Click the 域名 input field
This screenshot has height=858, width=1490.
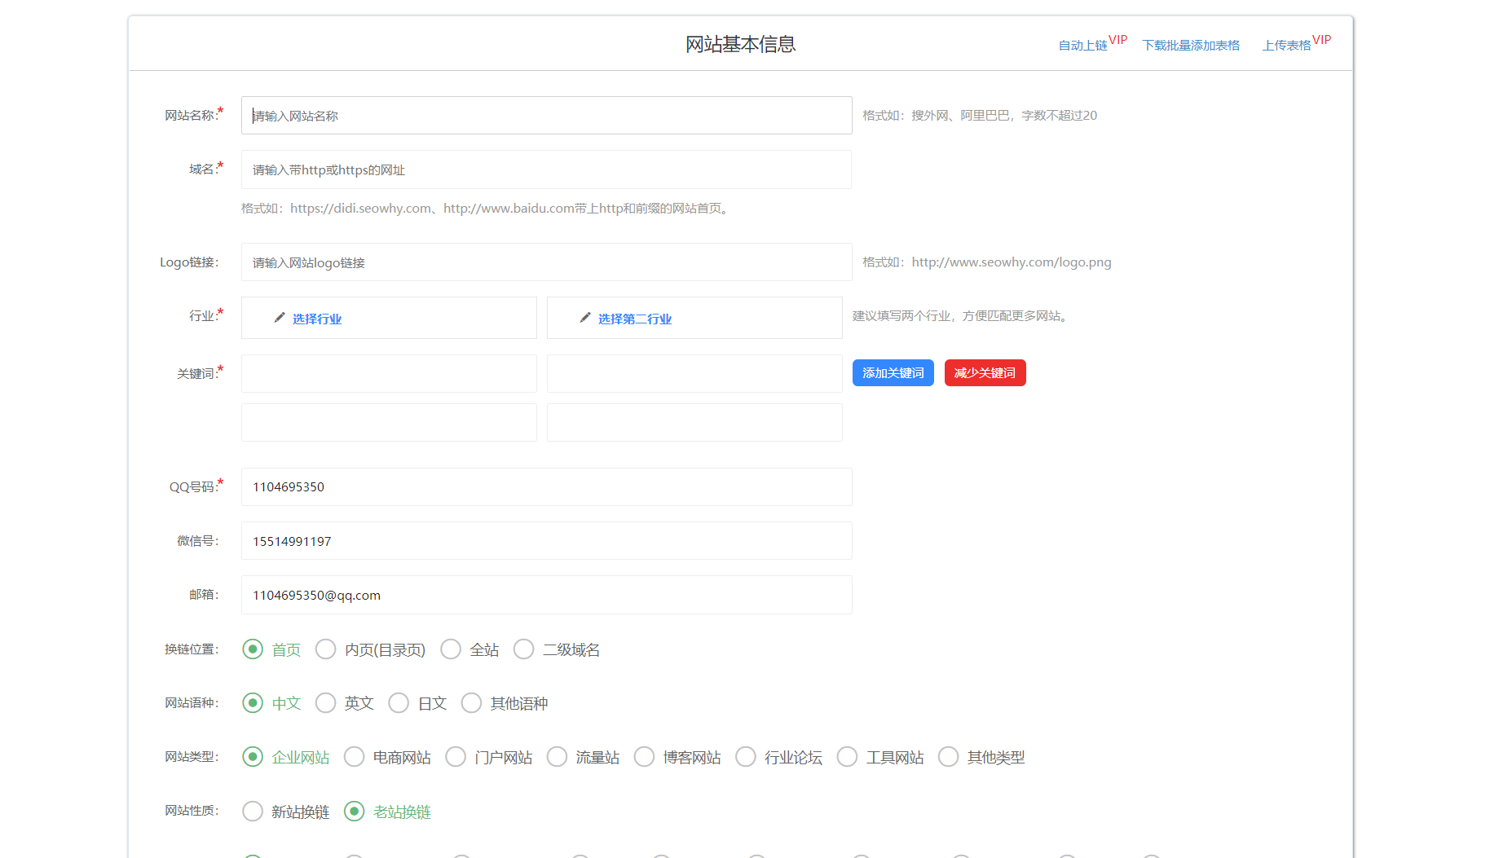(x=546, y=169)
